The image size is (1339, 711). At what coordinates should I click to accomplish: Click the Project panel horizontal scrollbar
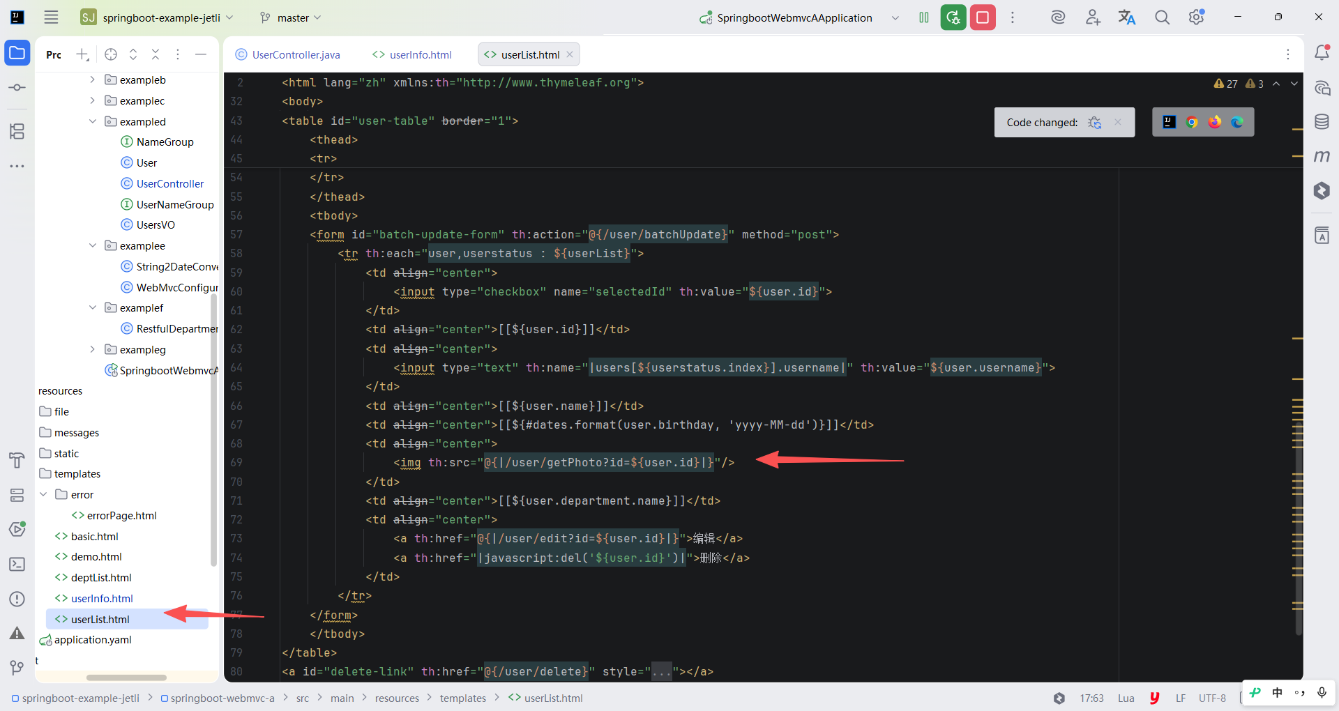click(x=126, y=677)
